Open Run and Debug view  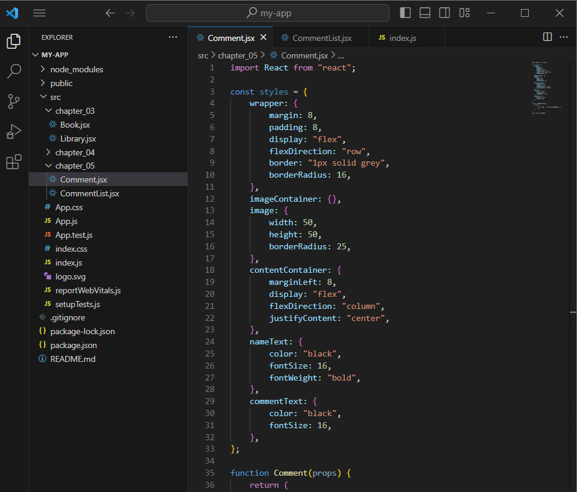click(13, 131)
